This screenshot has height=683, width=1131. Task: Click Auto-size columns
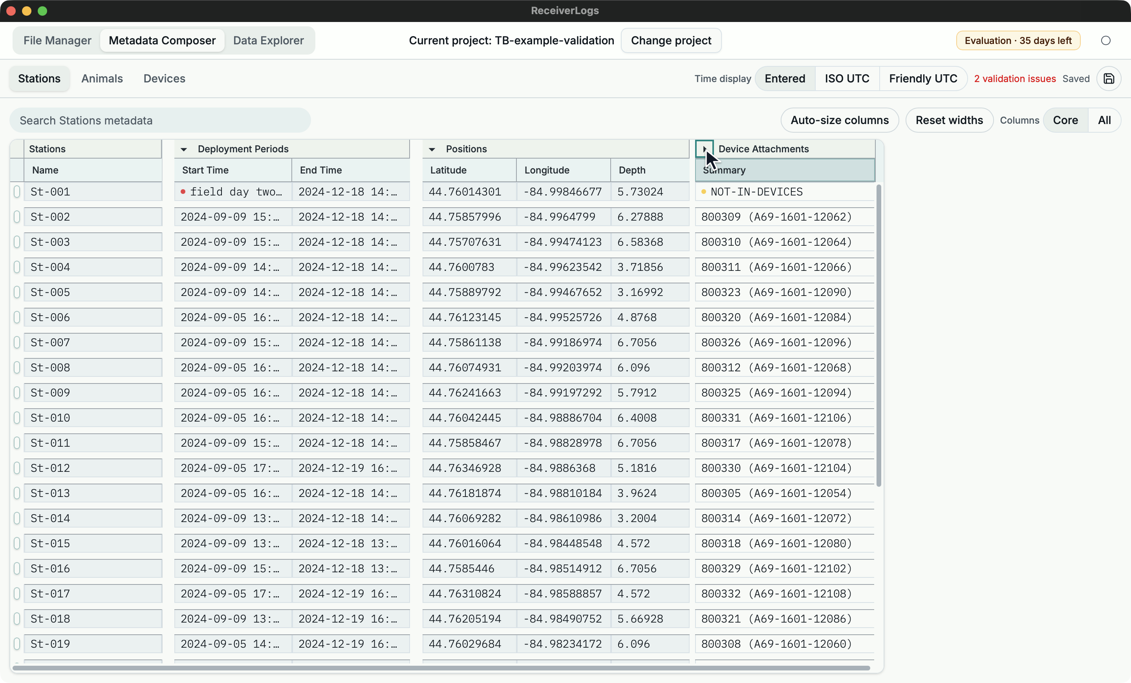coord(840,120)
